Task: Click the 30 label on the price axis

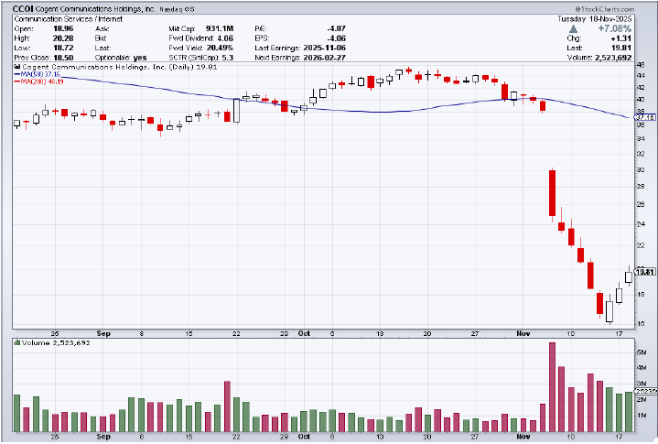Action: coord(641,170)
